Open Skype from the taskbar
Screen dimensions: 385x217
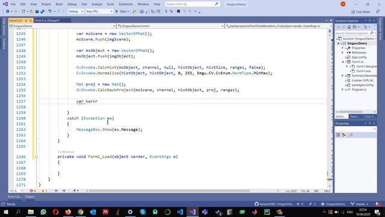coord(143,212)
